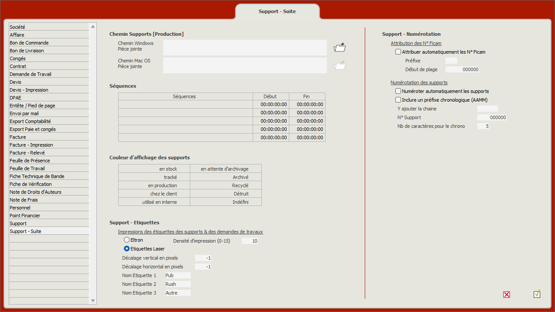Edit Nom Etiquette 2 field Rush
The width and height of the screenshot is (555, 312).
click(178, 284)
